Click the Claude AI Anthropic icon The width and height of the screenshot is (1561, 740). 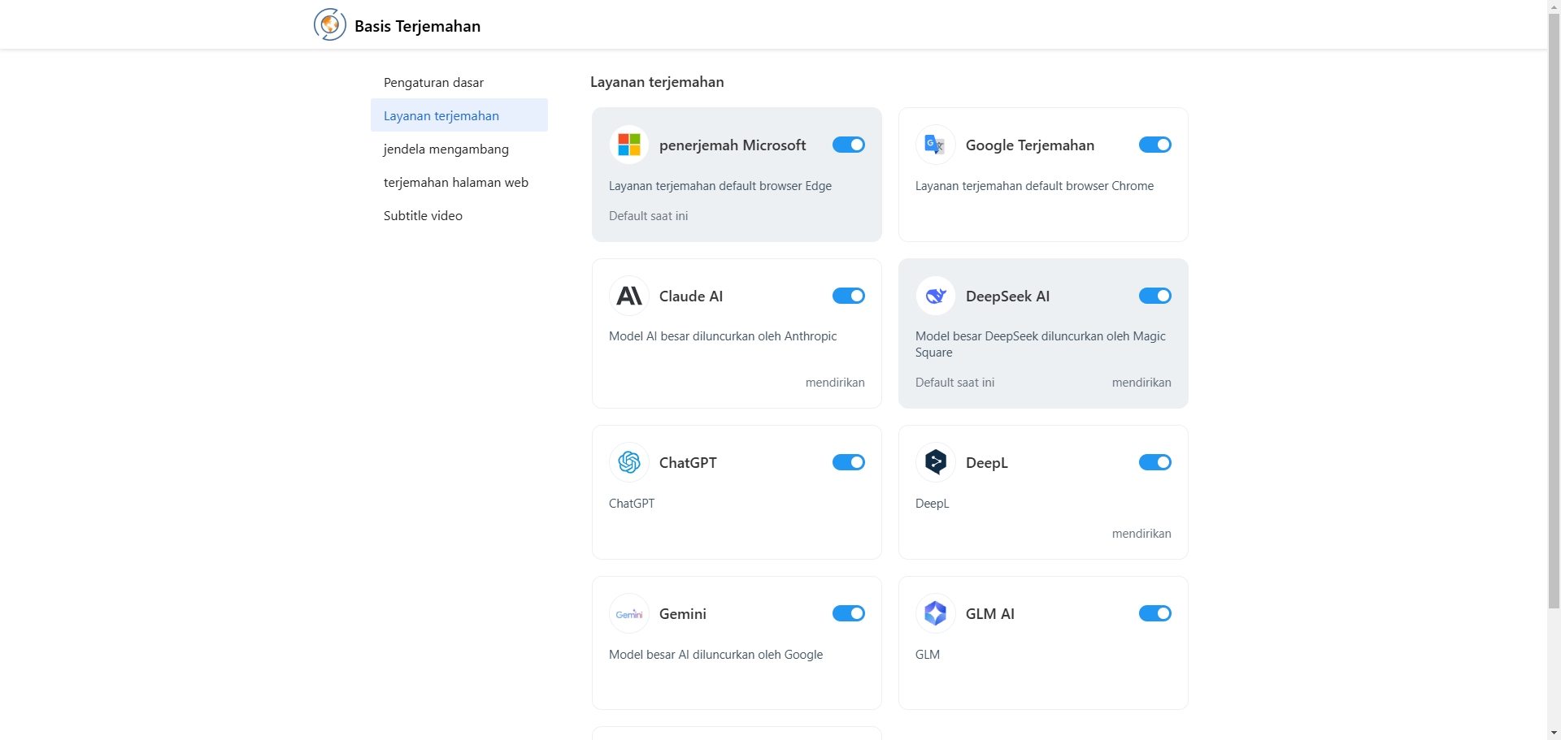coord(629,296)
